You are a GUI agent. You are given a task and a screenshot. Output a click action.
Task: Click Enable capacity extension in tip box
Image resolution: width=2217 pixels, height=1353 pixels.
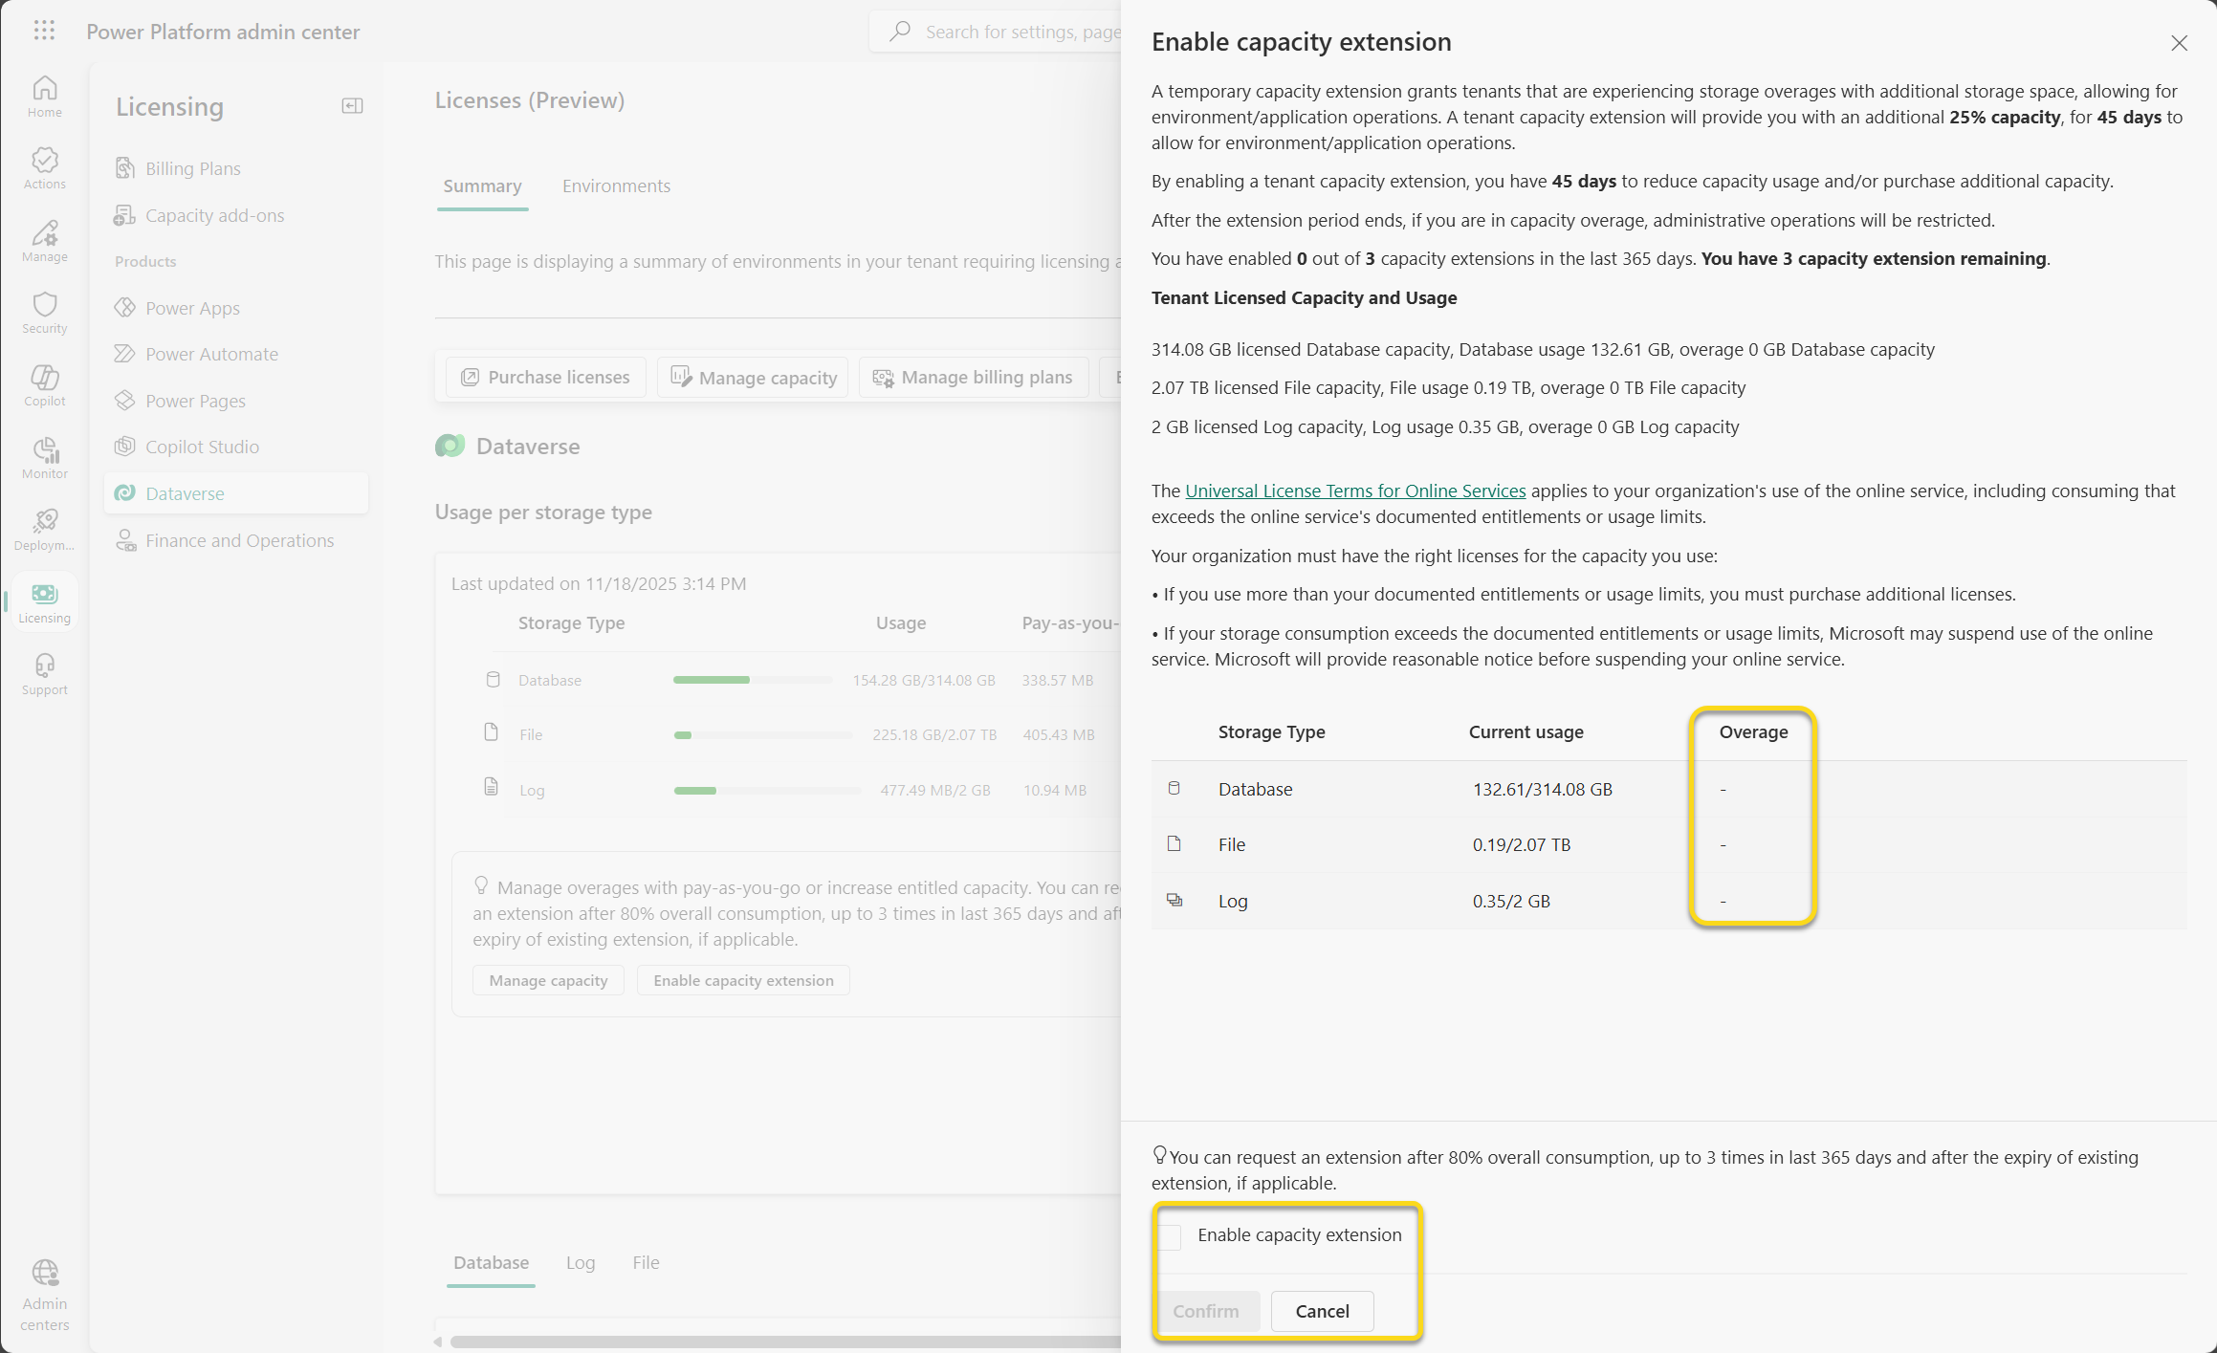[x=743, y=980]
